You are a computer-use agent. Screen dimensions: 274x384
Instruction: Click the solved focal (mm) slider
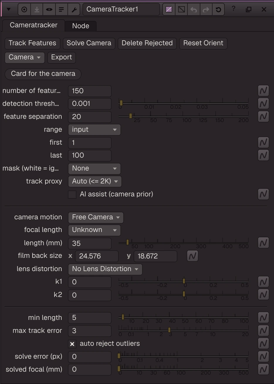184,369
